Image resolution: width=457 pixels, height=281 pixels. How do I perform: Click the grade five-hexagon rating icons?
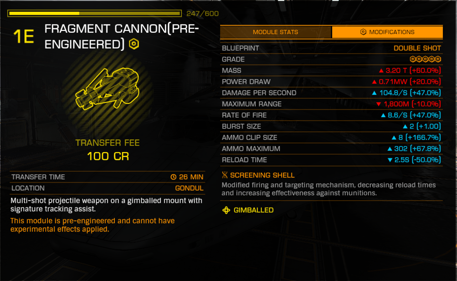[425, 59]
